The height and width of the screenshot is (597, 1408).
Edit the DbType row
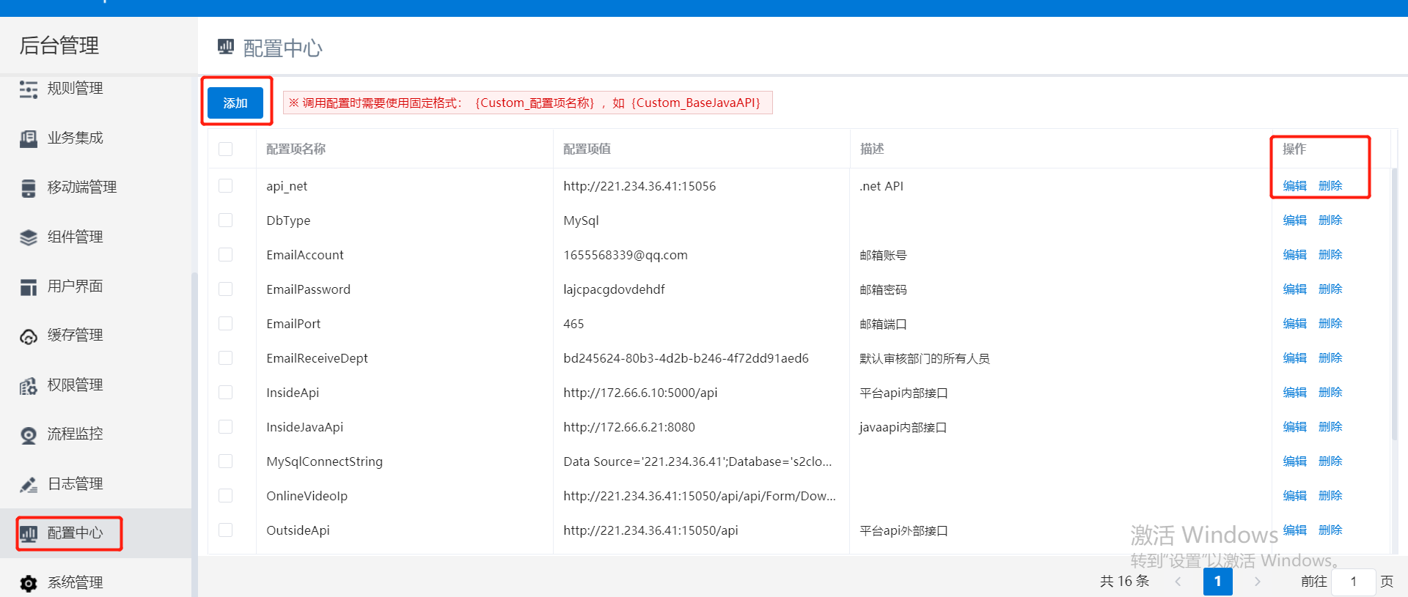coord(1294,220)
